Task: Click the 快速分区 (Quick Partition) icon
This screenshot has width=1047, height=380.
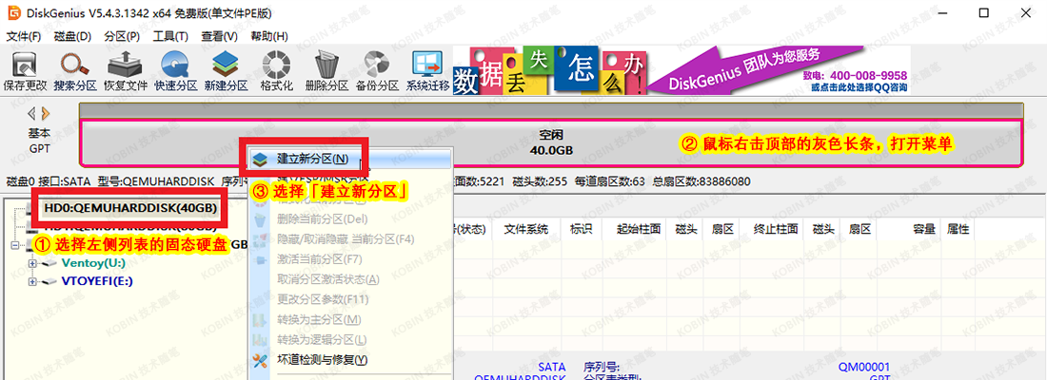Action: coord(176,70)
